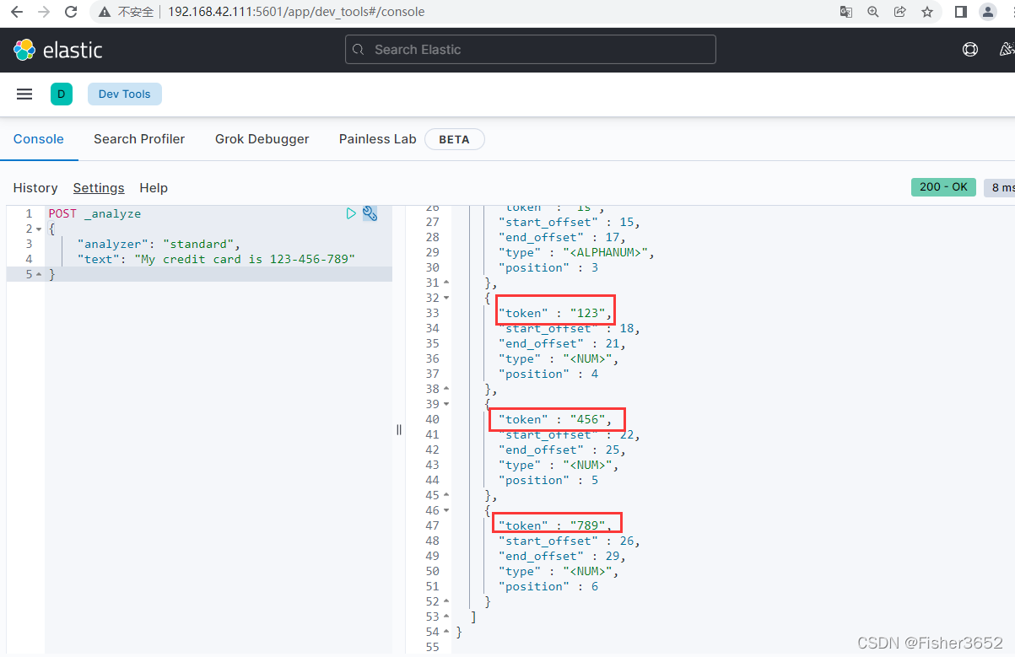The height and width of the screenshot is (657, 1015).
Task: Click the token "123" response line
Action: [x=554, y=313]
